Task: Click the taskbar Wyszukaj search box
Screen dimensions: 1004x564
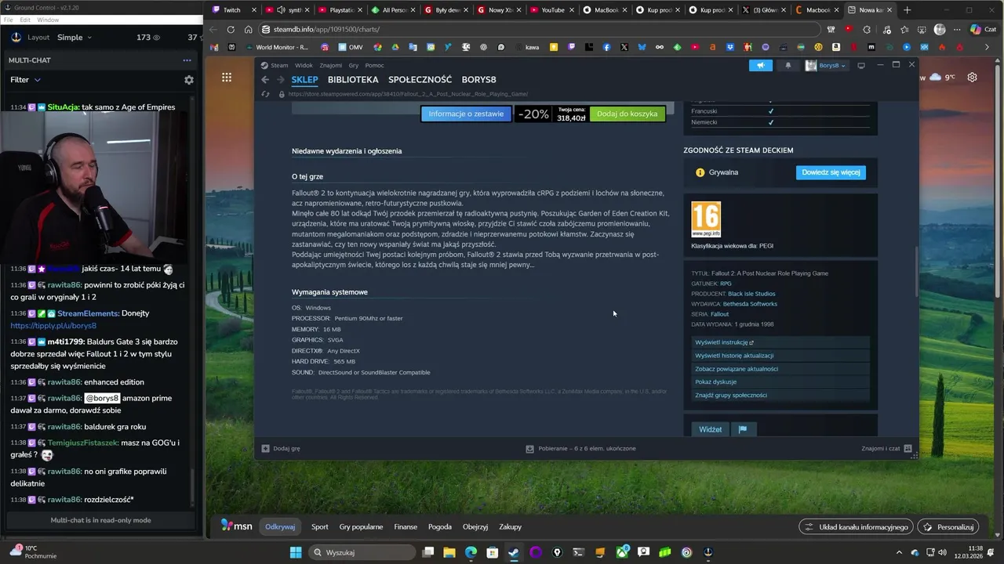Action: [361, 552]
